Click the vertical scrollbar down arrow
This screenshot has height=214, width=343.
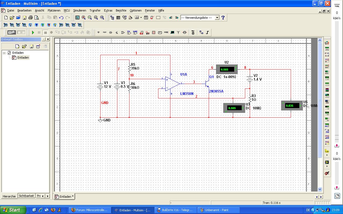[x=320, y=189]
